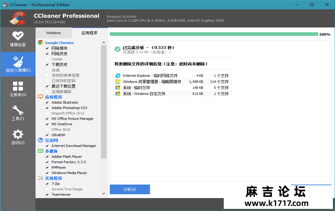Click the scroll up arrow of application list
Screen dimensions: 335x211
(x=104, y=43)
